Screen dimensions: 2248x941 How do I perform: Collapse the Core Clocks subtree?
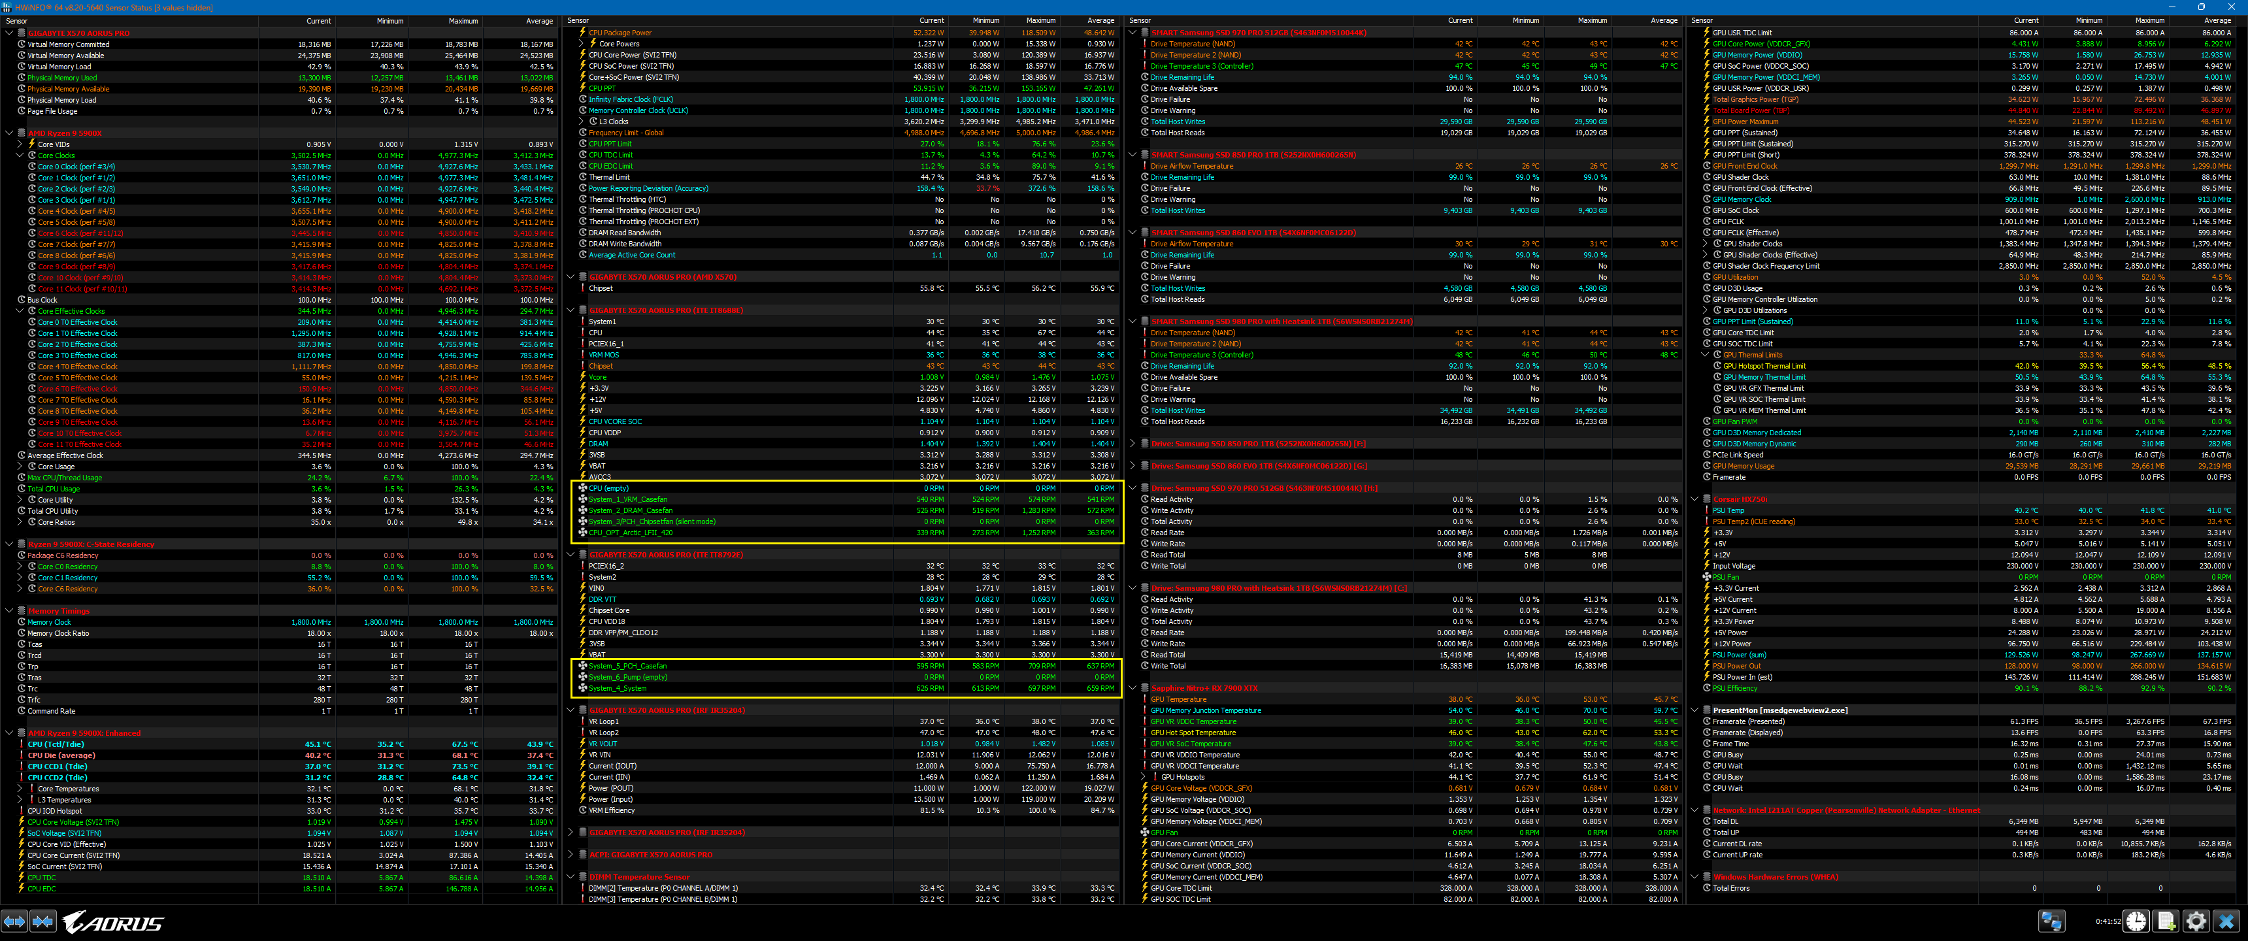coord(20,156)
